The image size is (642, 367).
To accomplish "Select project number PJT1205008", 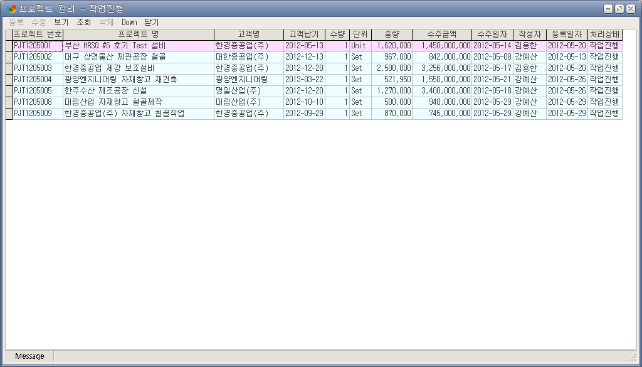I will (38, 102).
